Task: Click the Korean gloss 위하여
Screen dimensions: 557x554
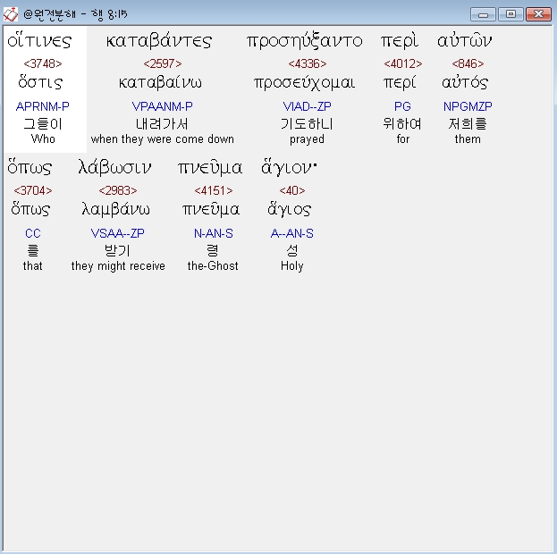Action: pos(402,124)
